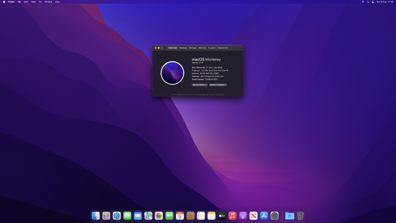This screenshot has height=223, width=396.
Task: Open the Edit menu
Action: pyautogui.click(x=26, y=2)
